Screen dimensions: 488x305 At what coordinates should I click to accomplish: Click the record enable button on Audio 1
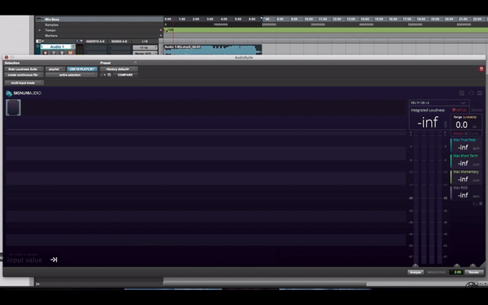46,53
